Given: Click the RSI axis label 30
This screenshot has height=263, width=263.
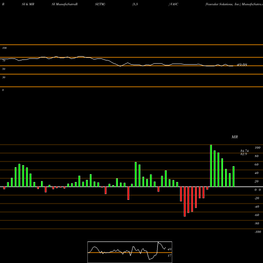Looking at the screenshot, I should pyautogui.click(x=4, y=77).
